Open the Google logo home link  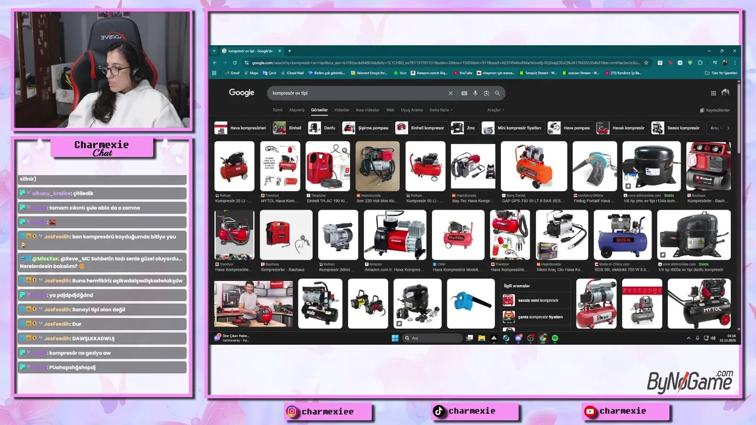point(242,93)
